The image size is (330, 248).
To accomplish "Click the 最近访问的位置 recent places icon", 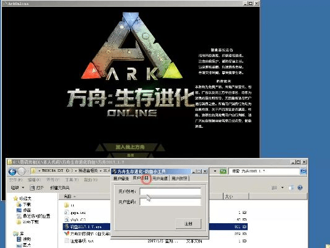I will (19, 216).
